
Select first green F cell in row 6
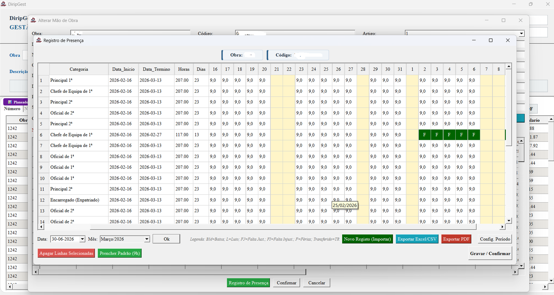coord(425,135)
